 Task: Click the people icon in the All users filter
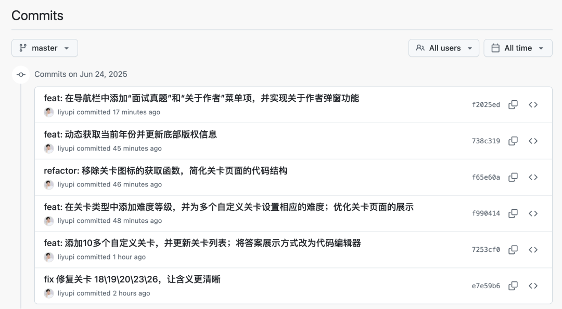pyautogui.click(x=420, y=47)
